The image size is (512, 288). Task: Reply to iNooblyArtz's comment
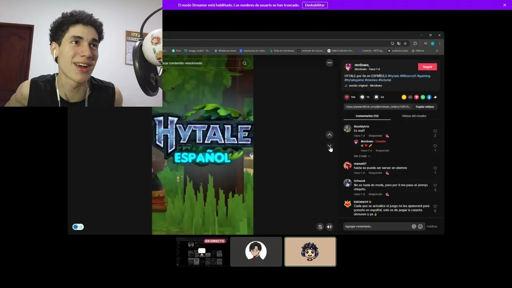coord(375,136)
